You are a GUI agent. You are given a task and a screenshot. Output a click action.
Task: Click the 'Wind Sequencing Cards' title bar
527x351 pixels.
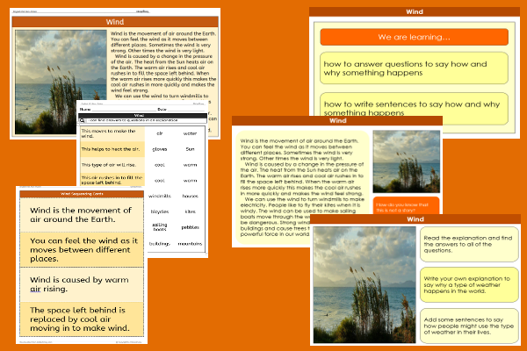[82, 194]
